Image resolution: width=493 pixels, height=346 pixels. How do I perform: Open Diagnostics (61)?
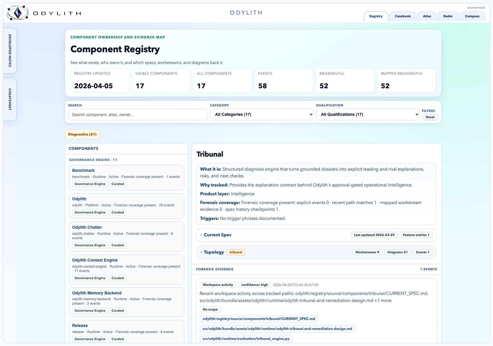coord(82,134)
